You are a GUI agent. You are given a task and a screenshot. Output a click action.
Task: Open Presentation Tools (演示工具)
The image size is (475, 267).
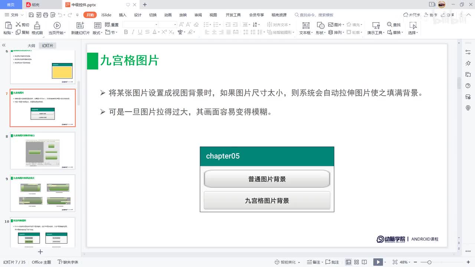[x=376, y=28]
